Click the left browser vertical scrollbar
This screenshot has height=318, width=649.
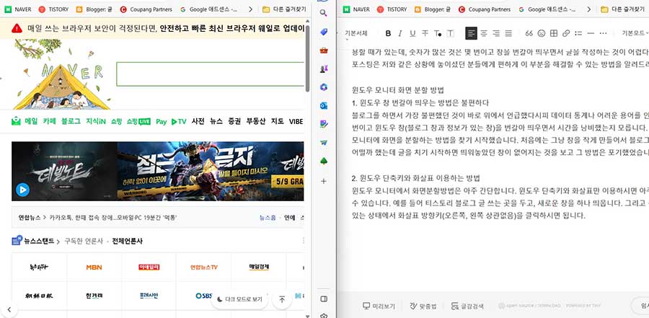coord(307,58)
